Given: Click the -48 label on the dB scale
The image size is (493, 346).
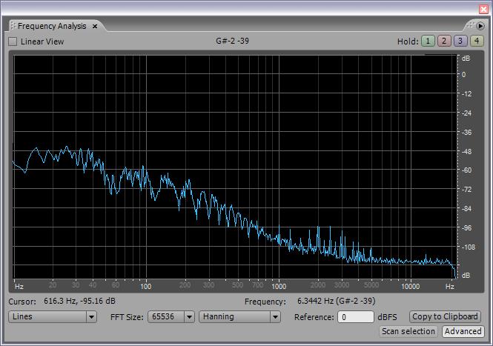Looking at the screenshot, I should coord(466,151).
